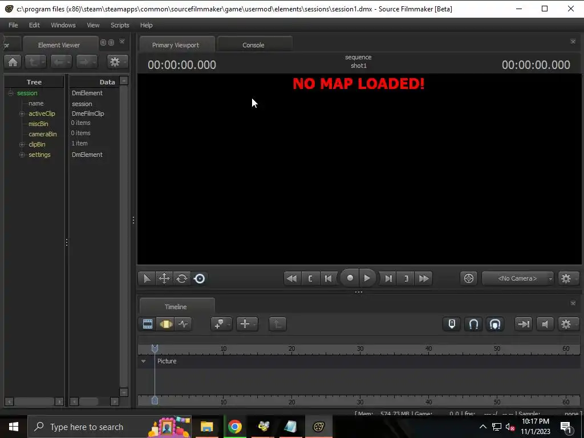
Task: Click the Tree pane horizontal scrollbar
Action: pos(34,401)
